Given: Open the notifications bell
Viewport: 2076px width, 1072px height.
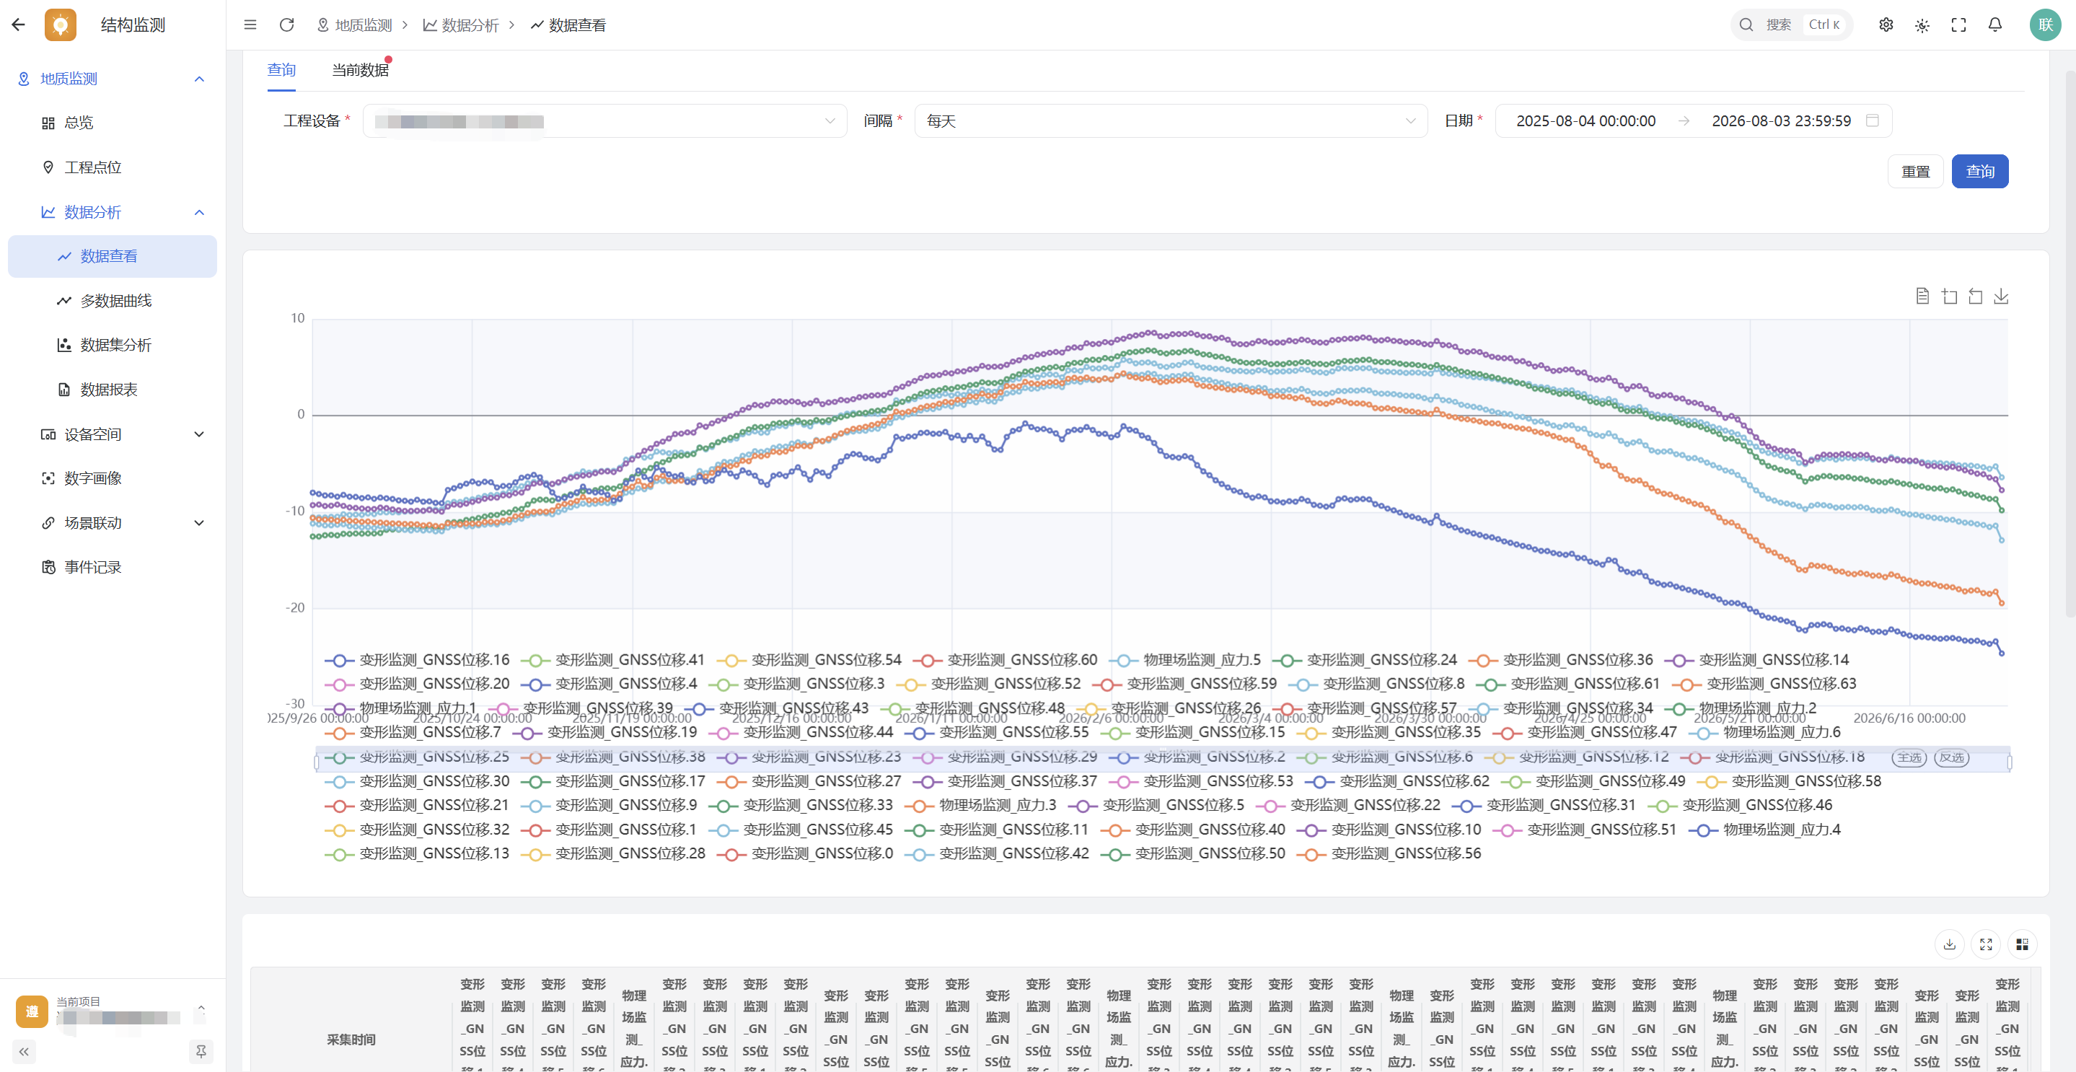Looking at the screenshot, I should point(1994,25).
